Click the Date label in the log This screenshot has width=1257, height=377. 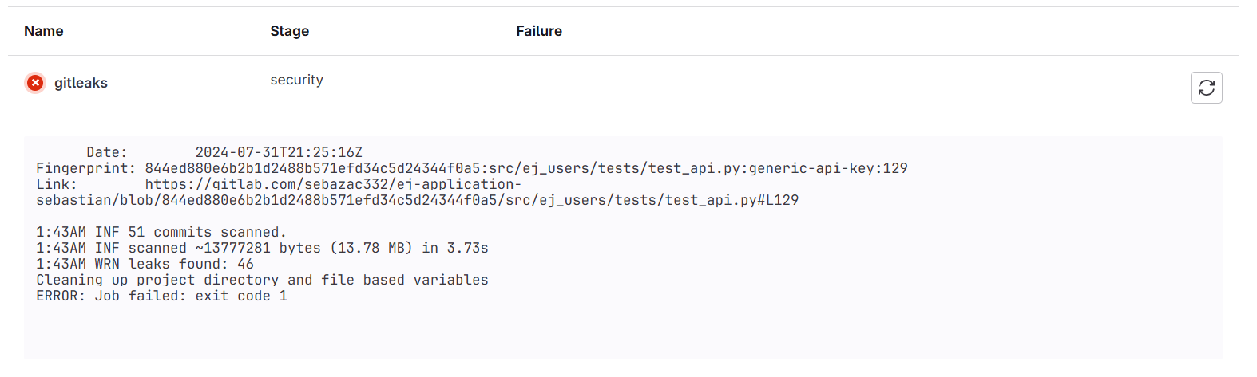pos(106,152)
